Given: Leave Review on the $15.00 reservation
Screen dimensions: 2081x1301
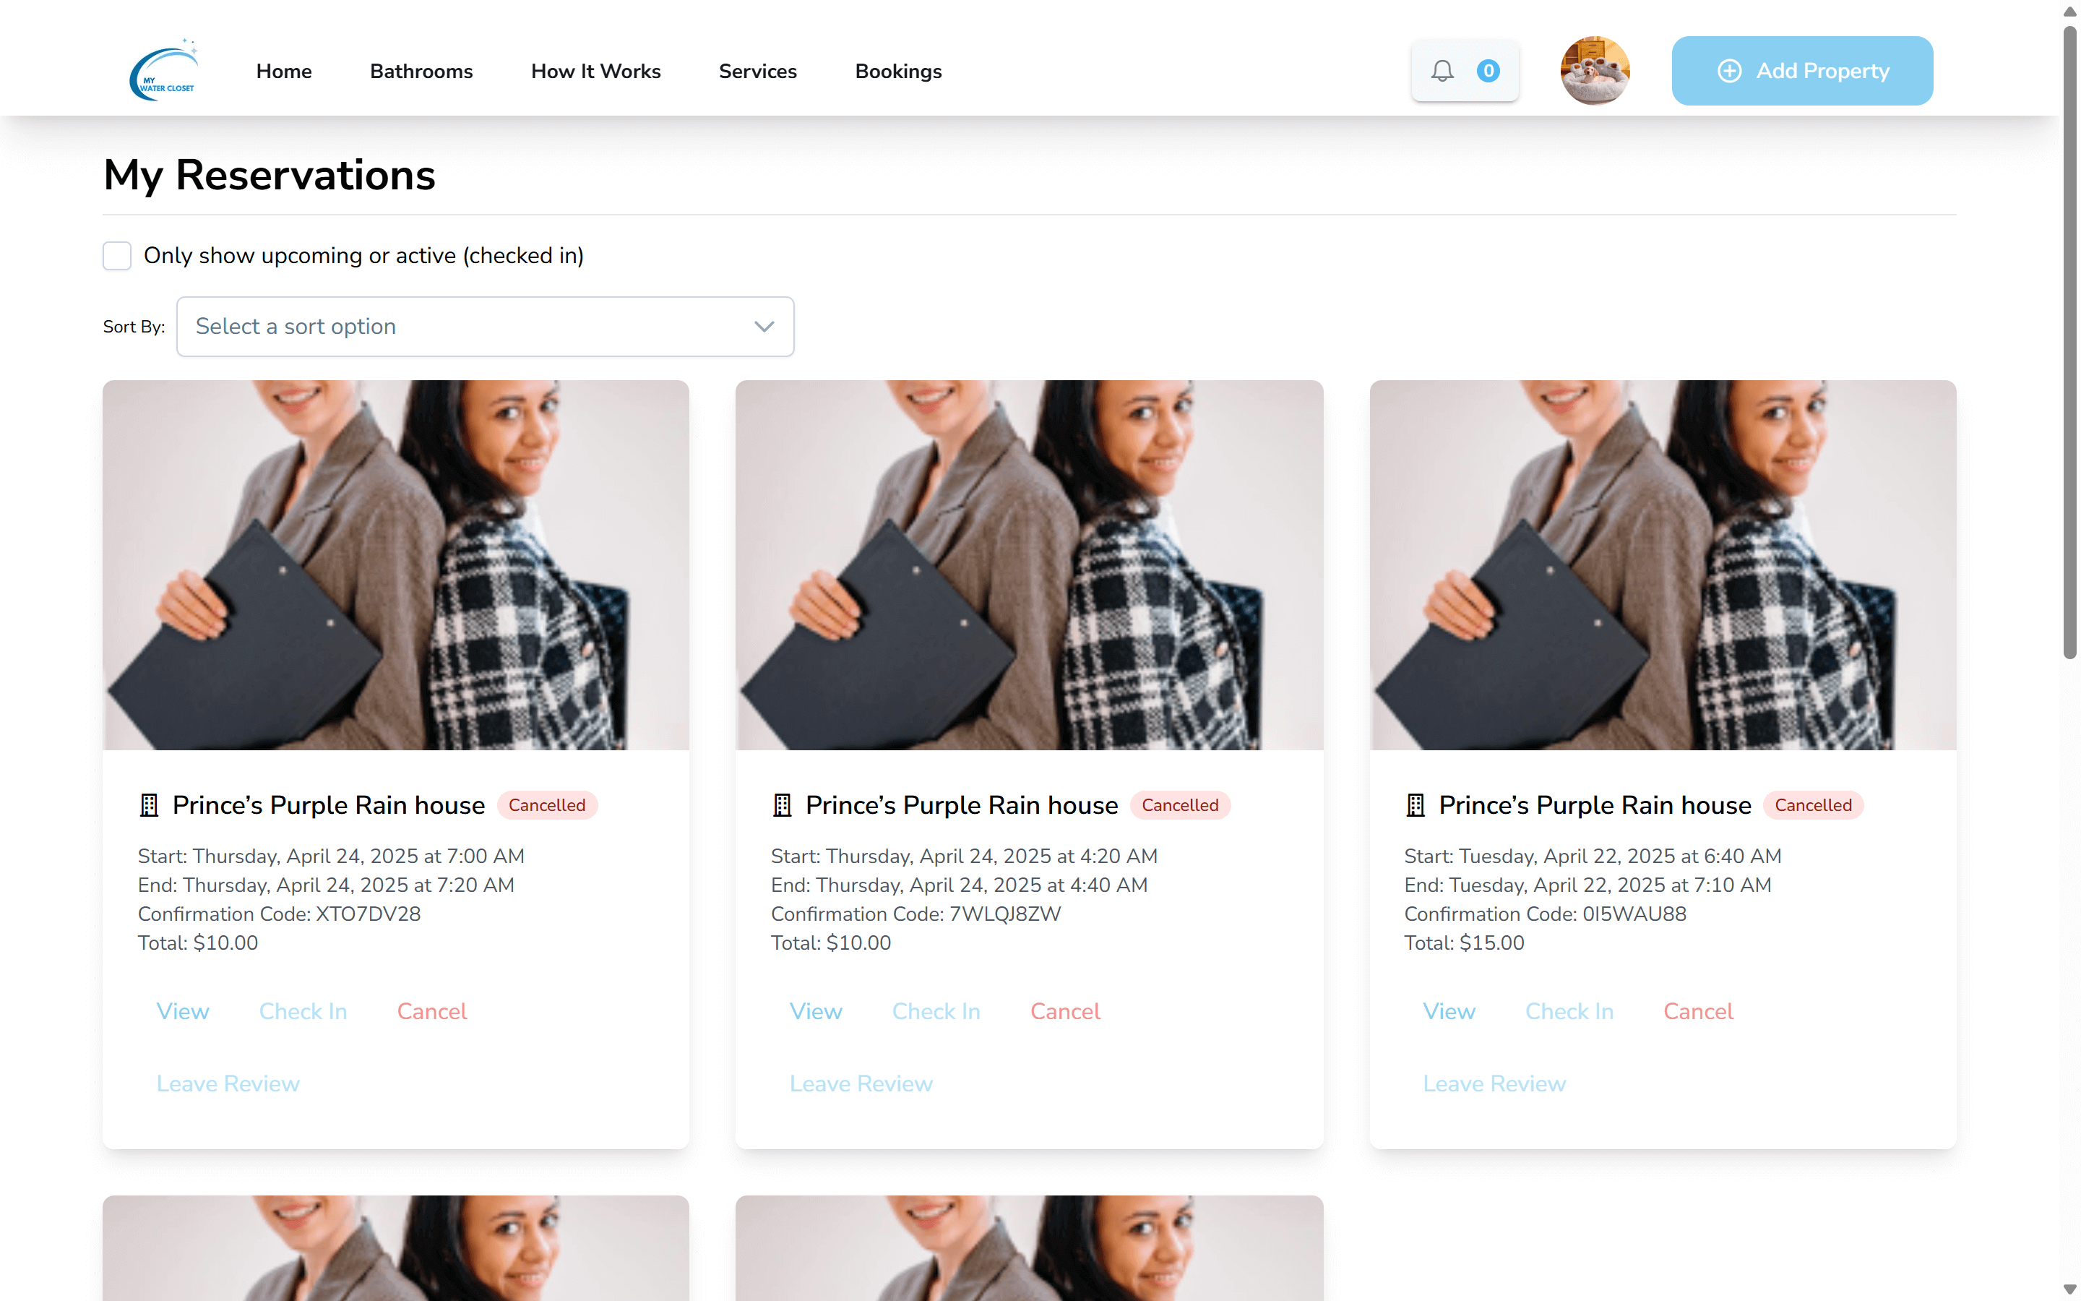Looking at the screenshot, I should (1494, 1083).
